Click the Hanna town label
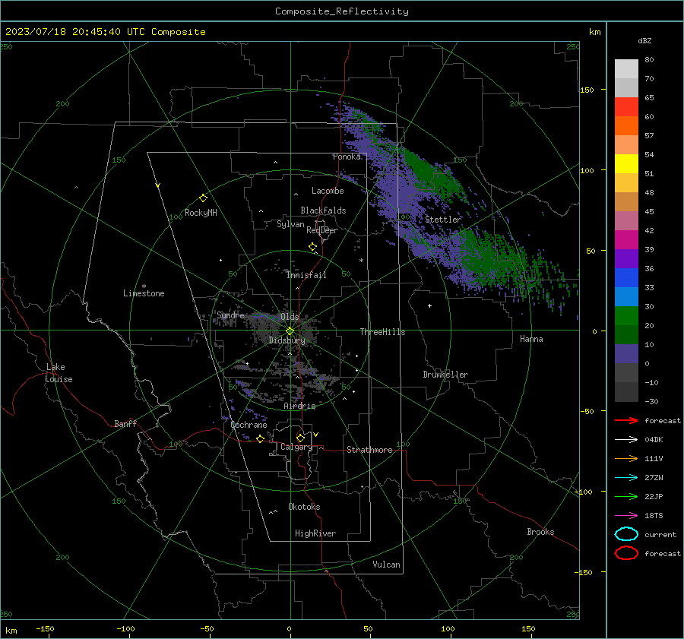Screen dimensions: 684x639 531,339
